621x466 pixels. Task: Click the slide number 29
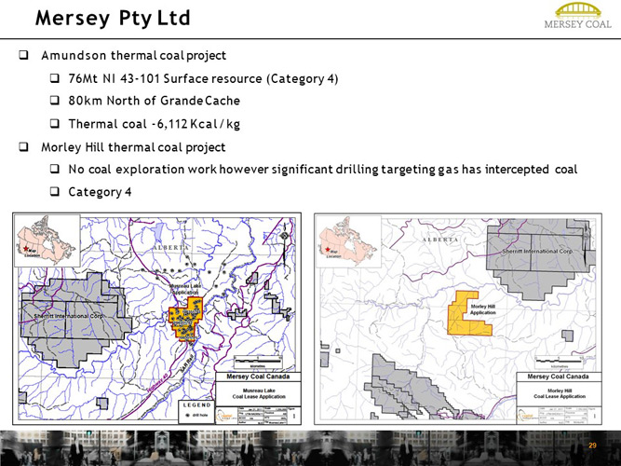pyautogui.click(x=592, y=448)
